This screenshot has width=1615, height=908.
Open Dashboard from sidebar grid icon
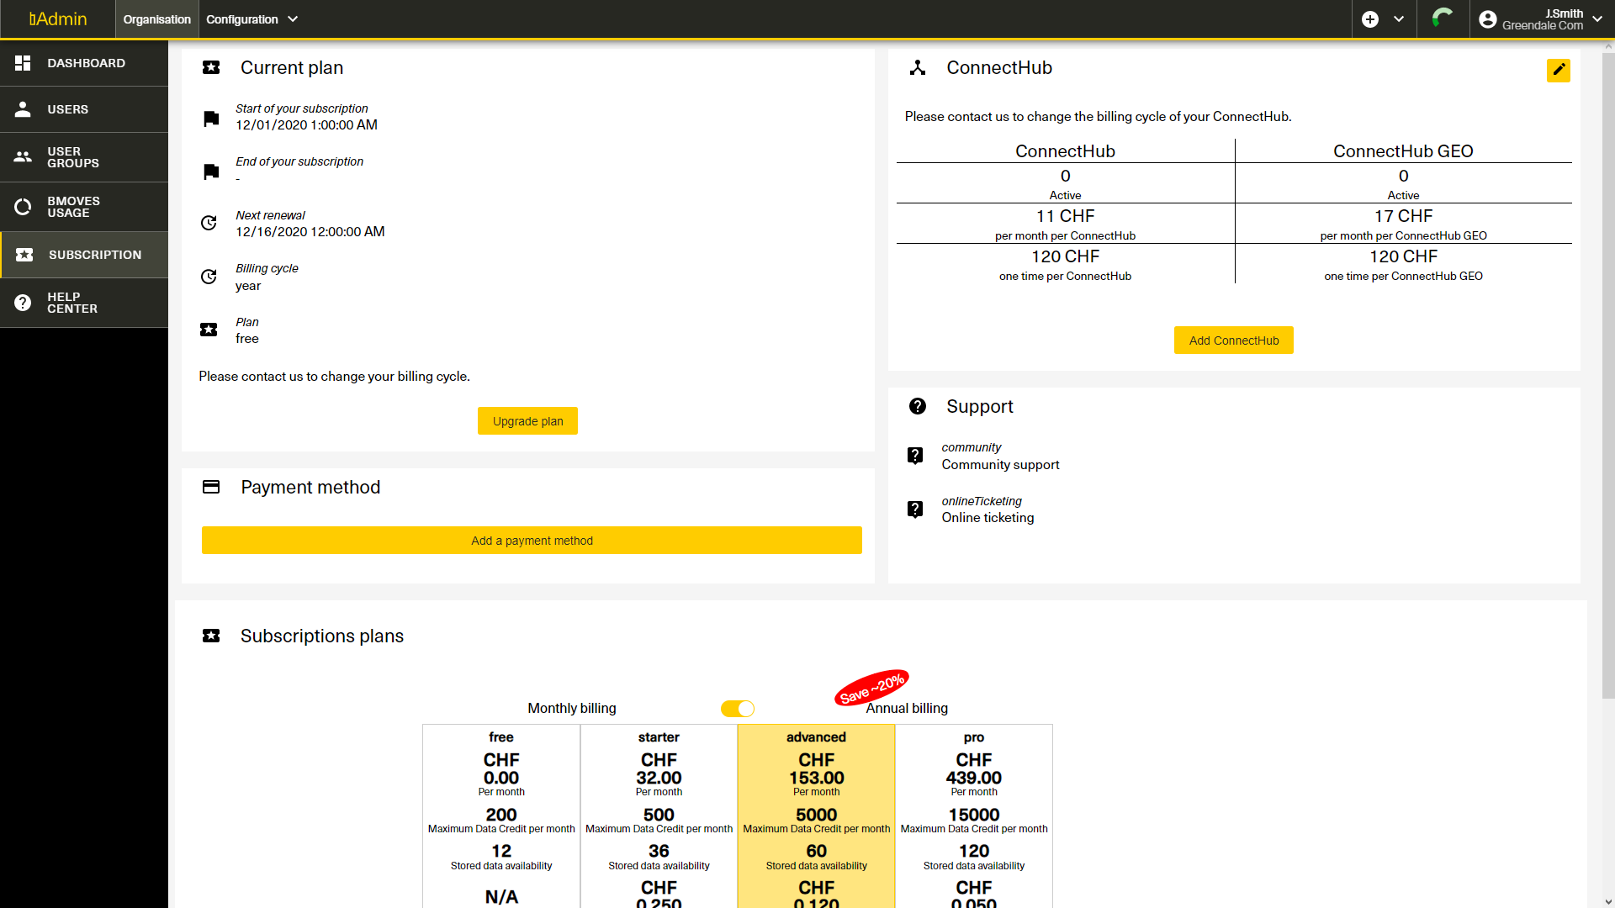pyautogui.click(x=23, y=63)
